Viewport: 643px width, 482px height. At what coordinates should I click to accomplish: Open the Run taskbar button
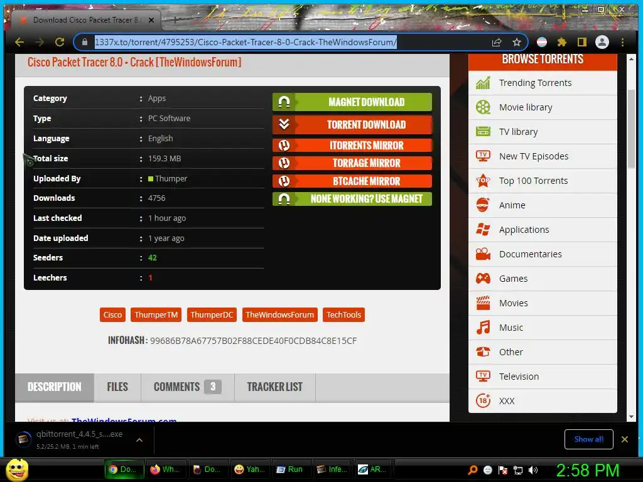point(291,469)
